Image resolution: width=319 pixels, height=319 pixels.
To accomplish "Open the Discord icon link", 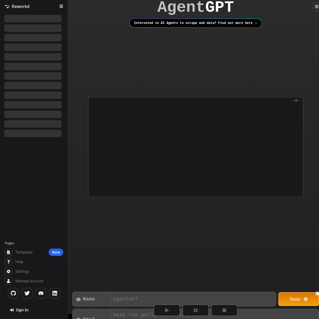I will click(41, 293).
